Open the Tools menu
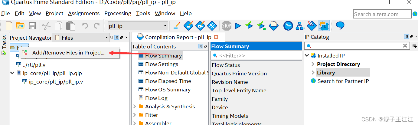 [x=143, y=13]
